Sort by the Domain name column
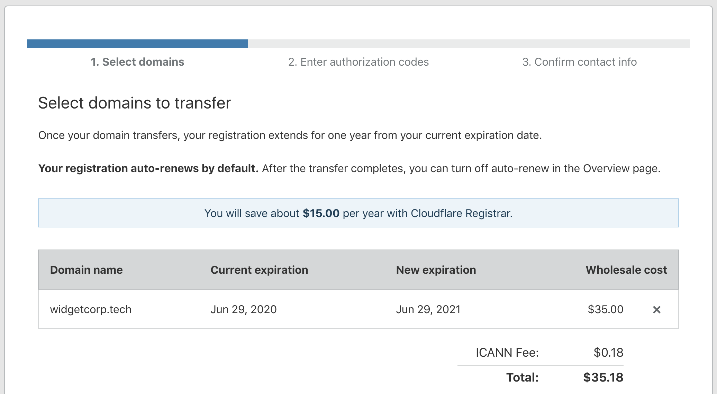The image size is (717, 394). (87, 270)
